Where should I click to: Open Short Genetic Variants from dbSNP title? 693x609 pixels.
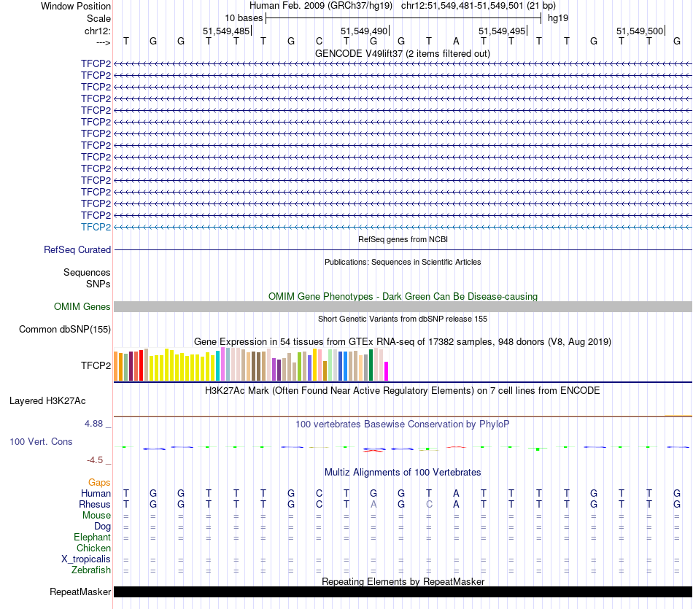click(403, 319)
